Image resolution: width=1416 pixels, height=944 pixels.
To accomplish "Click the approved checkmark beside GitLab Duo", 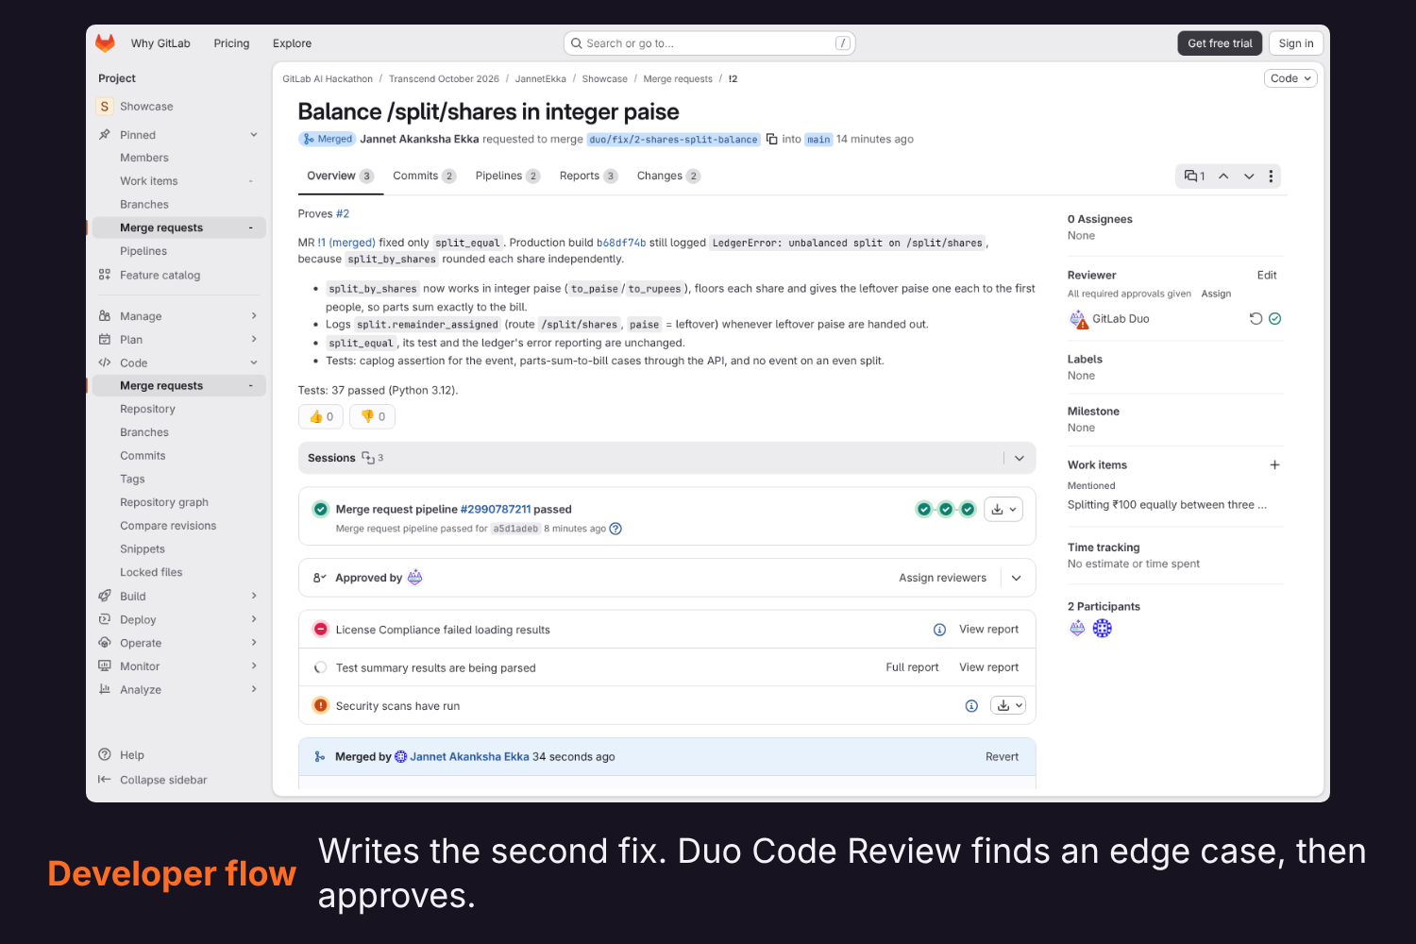I will tap(1275, 319).
